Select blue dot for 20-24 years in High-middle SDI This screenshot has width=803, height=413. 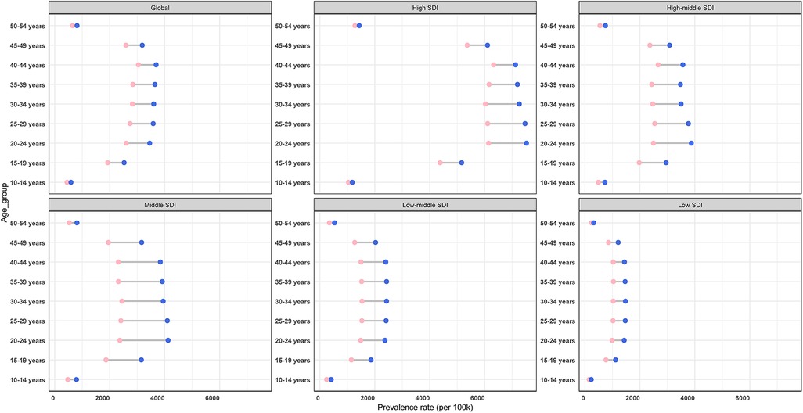(691, 143)
